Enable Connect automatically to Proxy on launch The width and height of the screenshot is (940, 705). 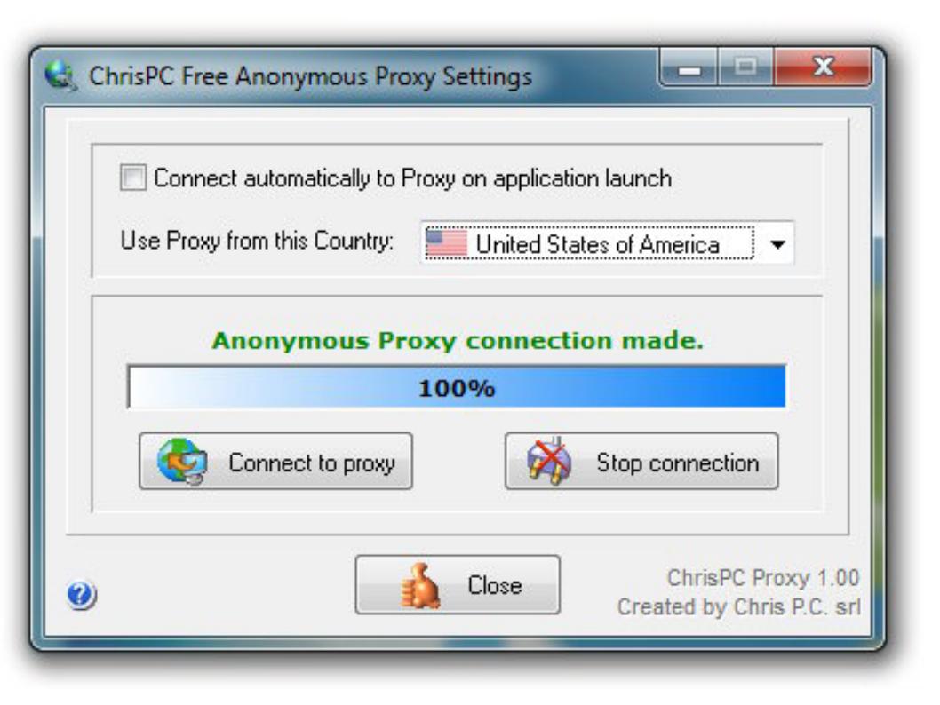133,178
